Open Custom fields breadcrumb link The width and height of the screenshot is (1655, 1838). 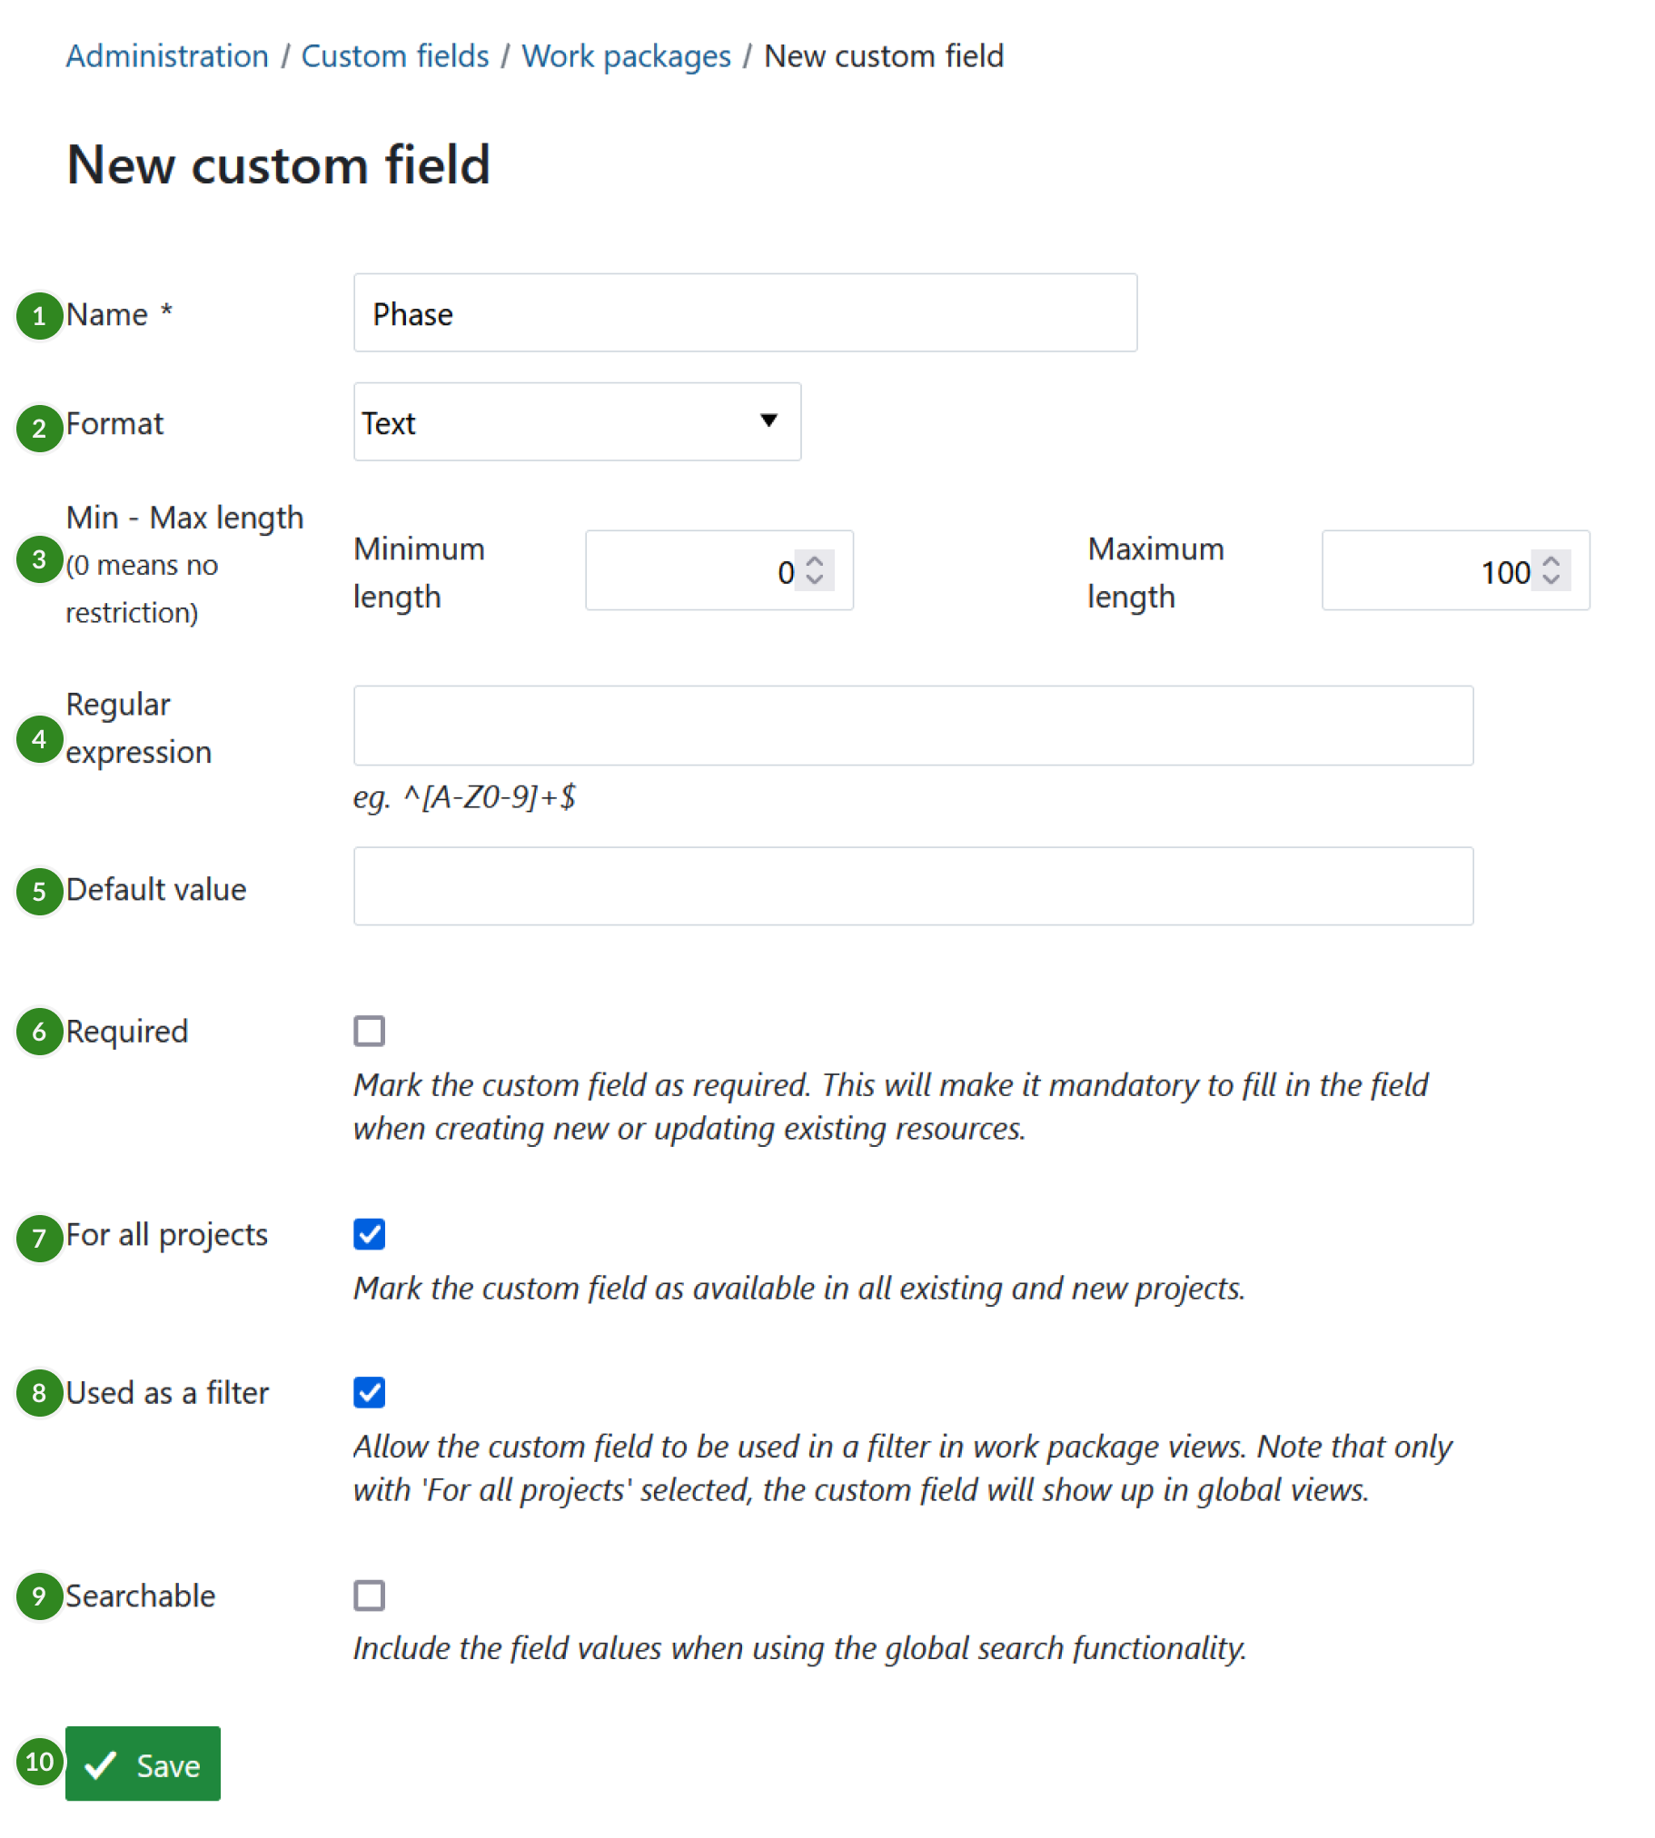tap(394, 56)
